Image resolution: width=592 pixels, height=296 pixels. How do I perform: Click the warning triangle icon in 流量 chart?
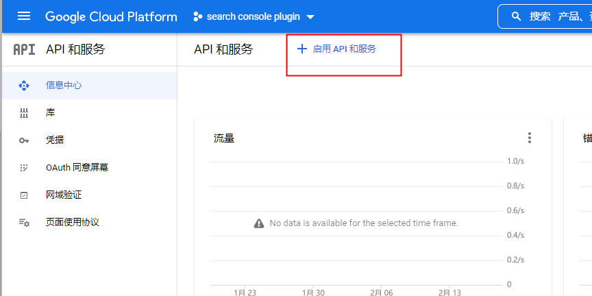[259, 223]
